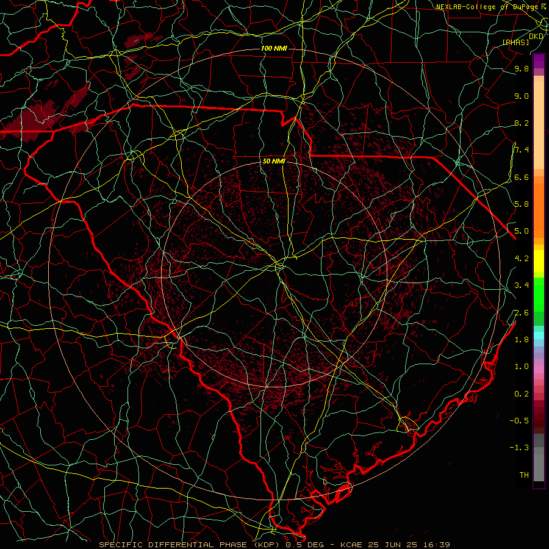
Task: Pick the yellow color scale segment
Action: click(x=539, y=261)
